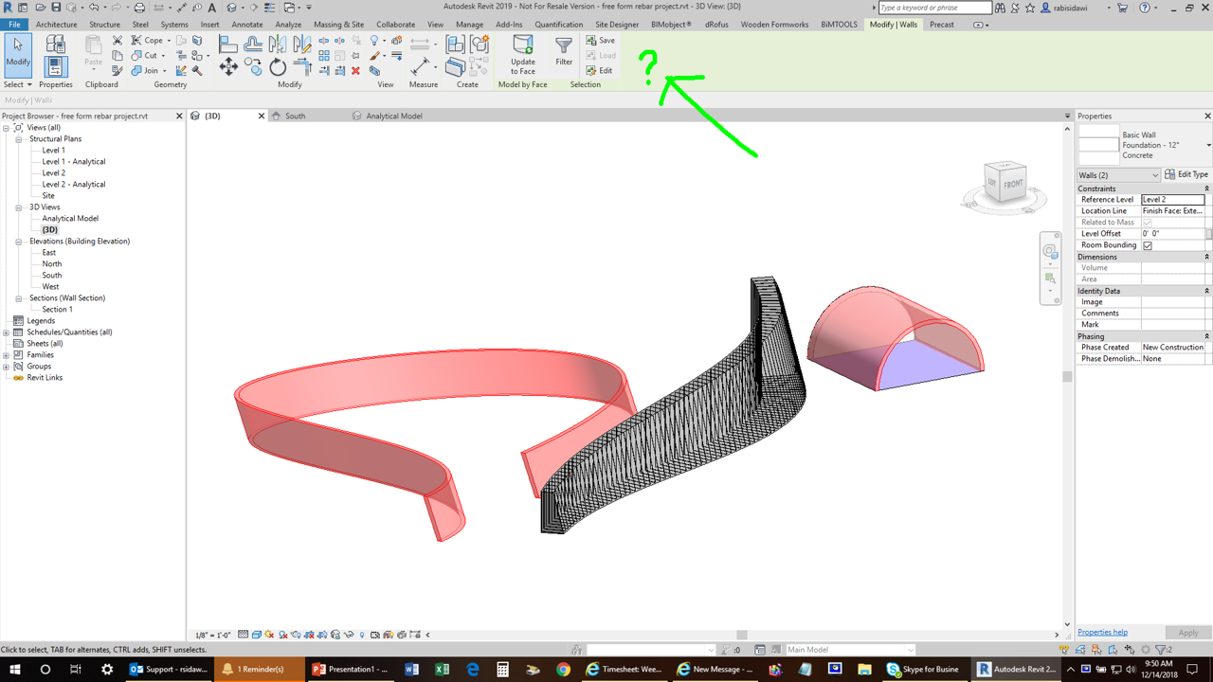Collapse the Structural Plans tree node
Viewport: 1213px width, 682px height.
click(18, 139)
